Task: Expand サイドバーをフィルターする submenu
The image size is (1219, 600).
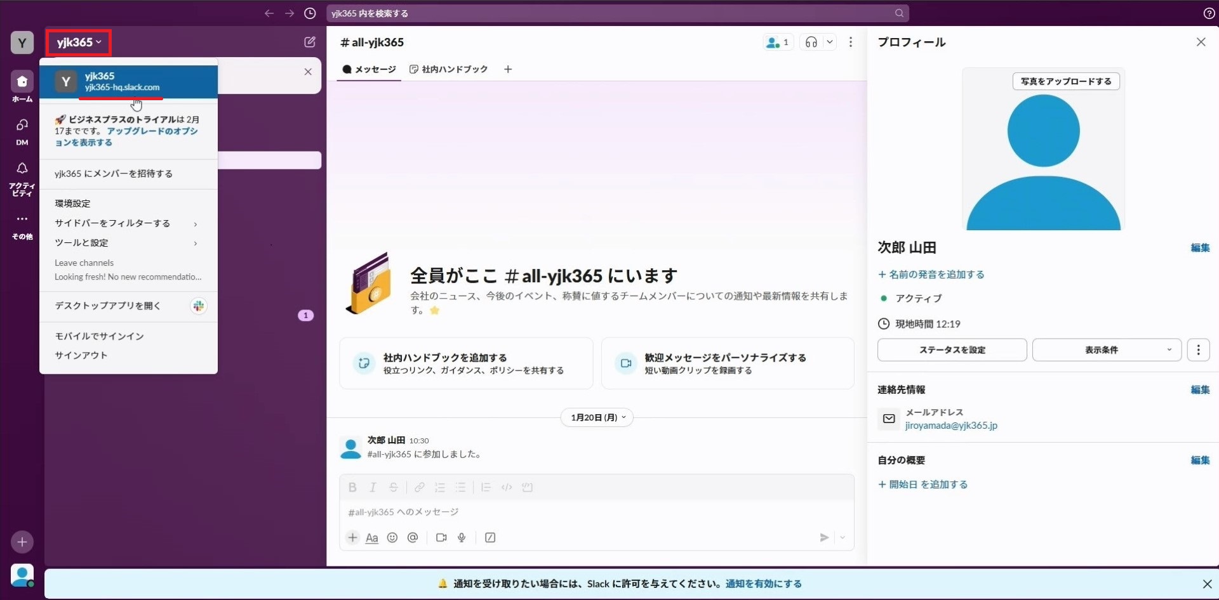Action: coord(127,223)
